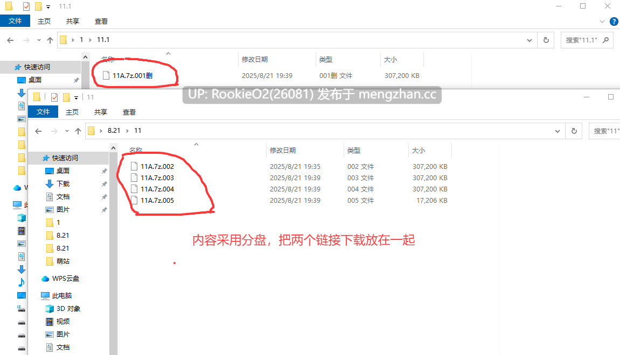This screenshot has height=355, width=620.
Task: Click the search box in the 11 window
Action: click(604, 131)
